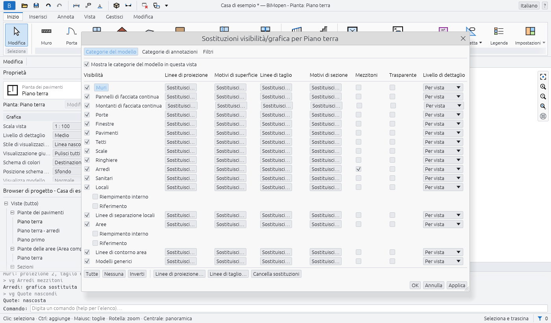Pick the Porta door tool
This screenshot has width=551, height=323.
[72, 35]
